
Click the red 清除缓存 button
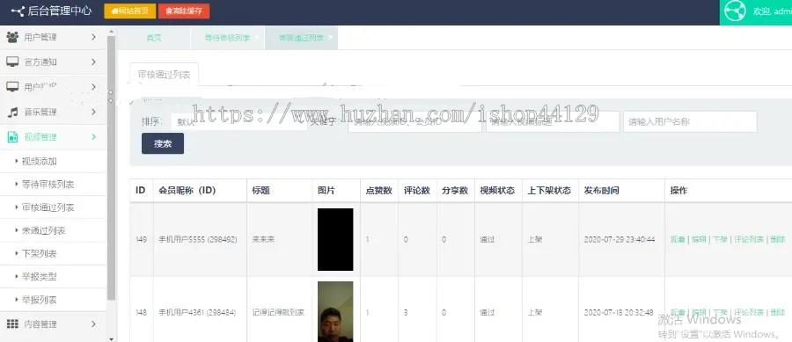(x=184, y=11)
